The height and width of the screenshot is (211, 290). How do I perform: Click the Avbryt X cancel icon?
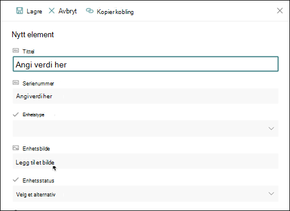(52, 10)
